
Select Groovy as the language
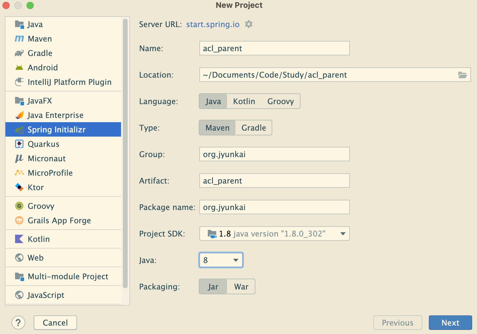click(x=280, y=101)
